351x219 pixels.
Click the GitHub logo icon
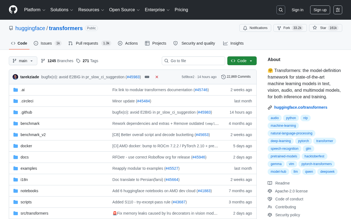coord(13,10)
